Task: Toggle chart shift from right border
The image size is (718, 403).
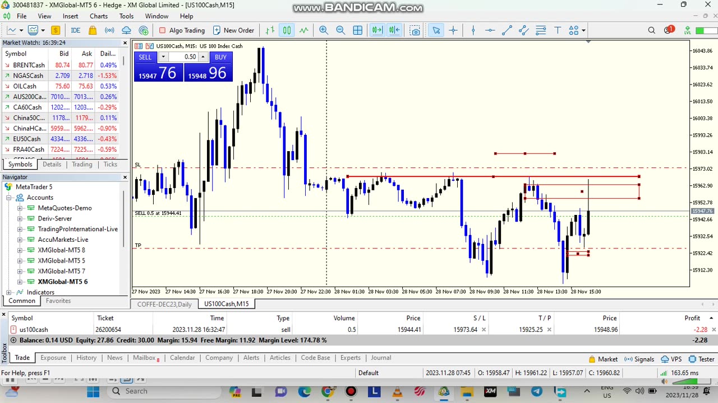Action: [394, 30]
